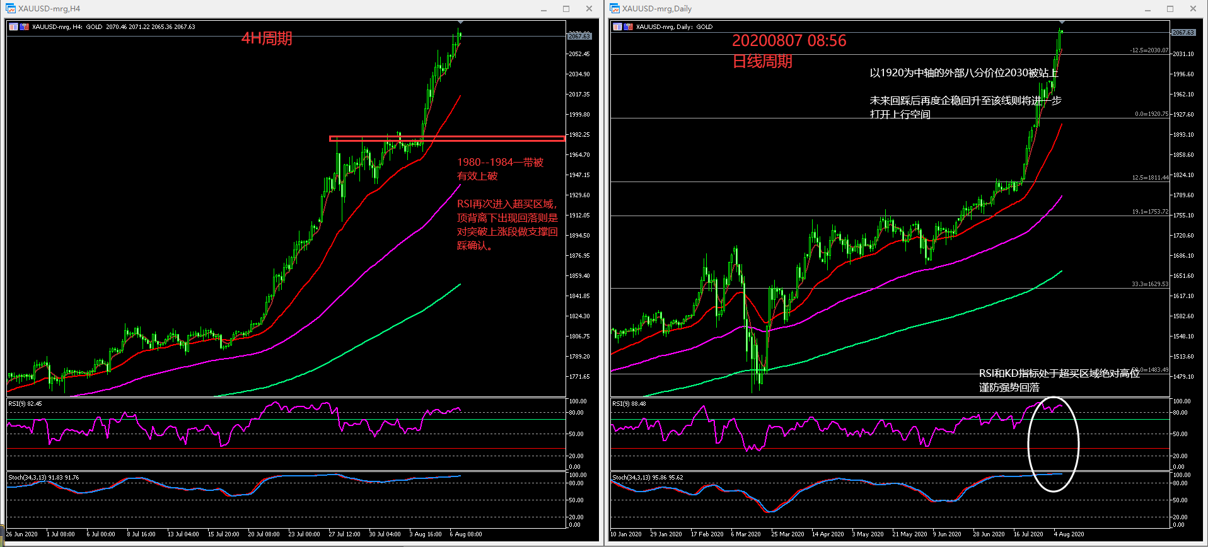The height and width of the screenshot is (547, 1208).
Task: Select the '12.5=1811.44' Fibonacci level label
Action: [1150, 178]
